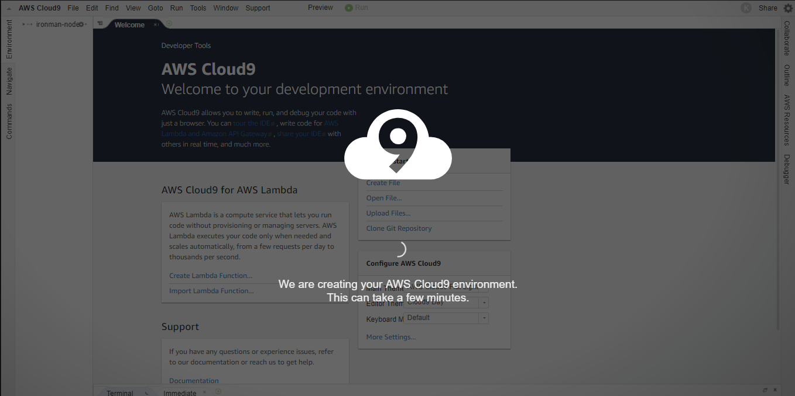The height and width of the screenshot is (396, 795).
Task: Click the green Run button icon
Action: click(x=349, y=8)
